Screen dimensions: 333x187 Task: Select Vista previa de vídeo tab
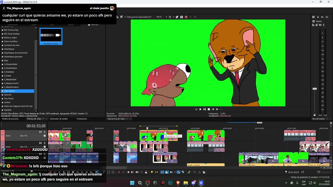(116, 119)
